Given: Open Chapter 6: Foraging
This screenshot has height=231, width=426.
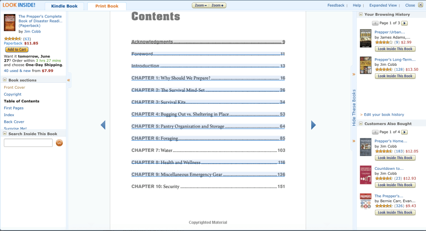Looking at the screenshot, I should click(208, 138).
